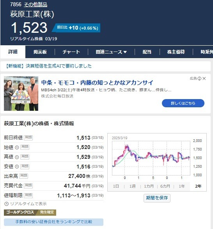This screenshot has width=213, height=229.
Task: Click the clock icon beside 安値
Action: coord(17,167)
